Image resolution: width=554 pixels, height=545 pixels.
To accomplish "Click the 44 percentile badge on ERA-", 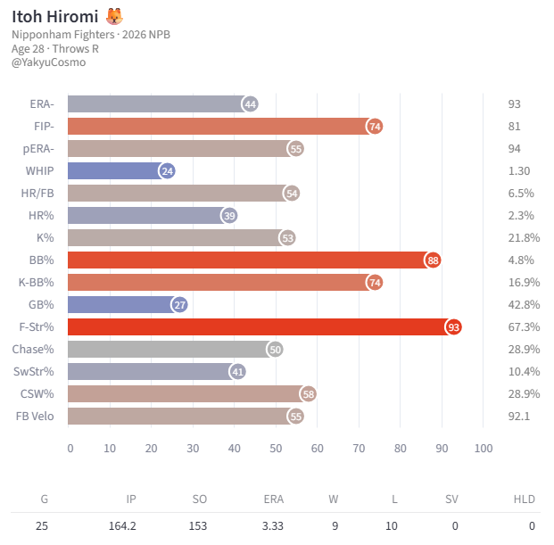I will tap(250, 104).
